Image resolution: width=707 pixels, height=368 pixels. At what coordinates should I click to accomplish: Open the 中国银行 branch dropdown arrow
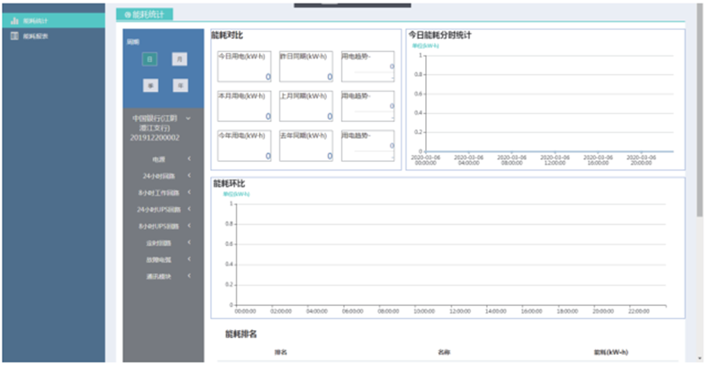(188, 118)
